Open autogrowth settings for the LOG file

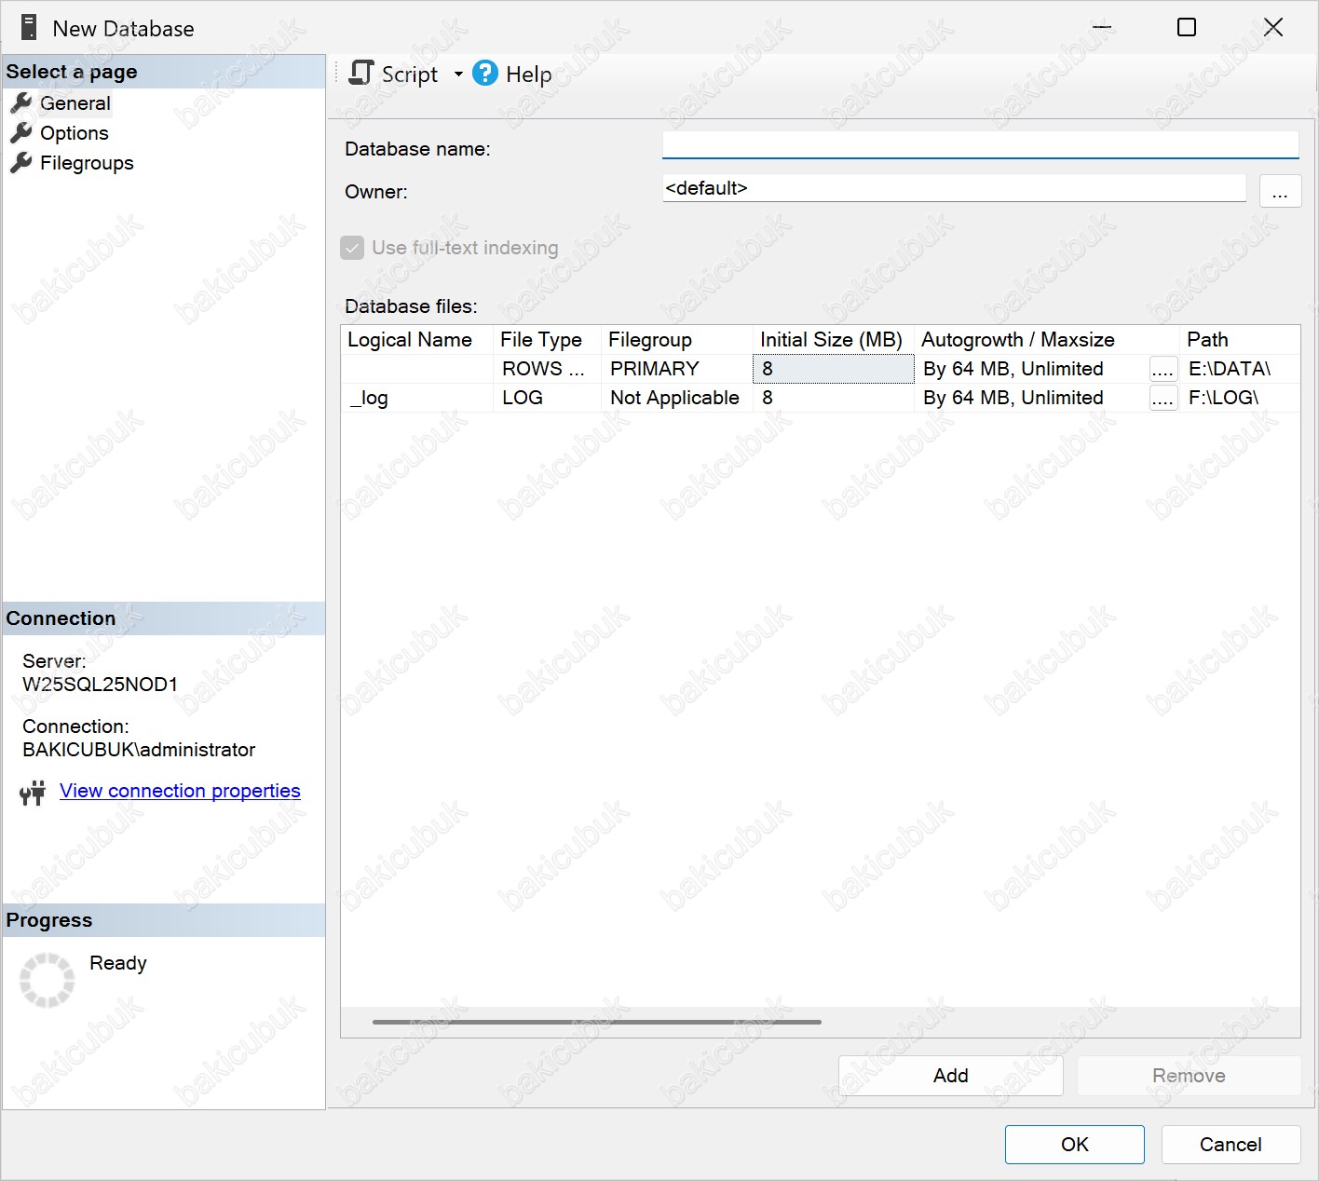tap(1163, 399)
